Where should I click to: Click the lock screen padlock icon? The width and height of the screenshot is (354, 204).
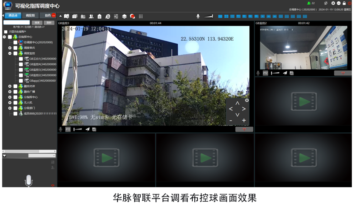tap(344, 3)
